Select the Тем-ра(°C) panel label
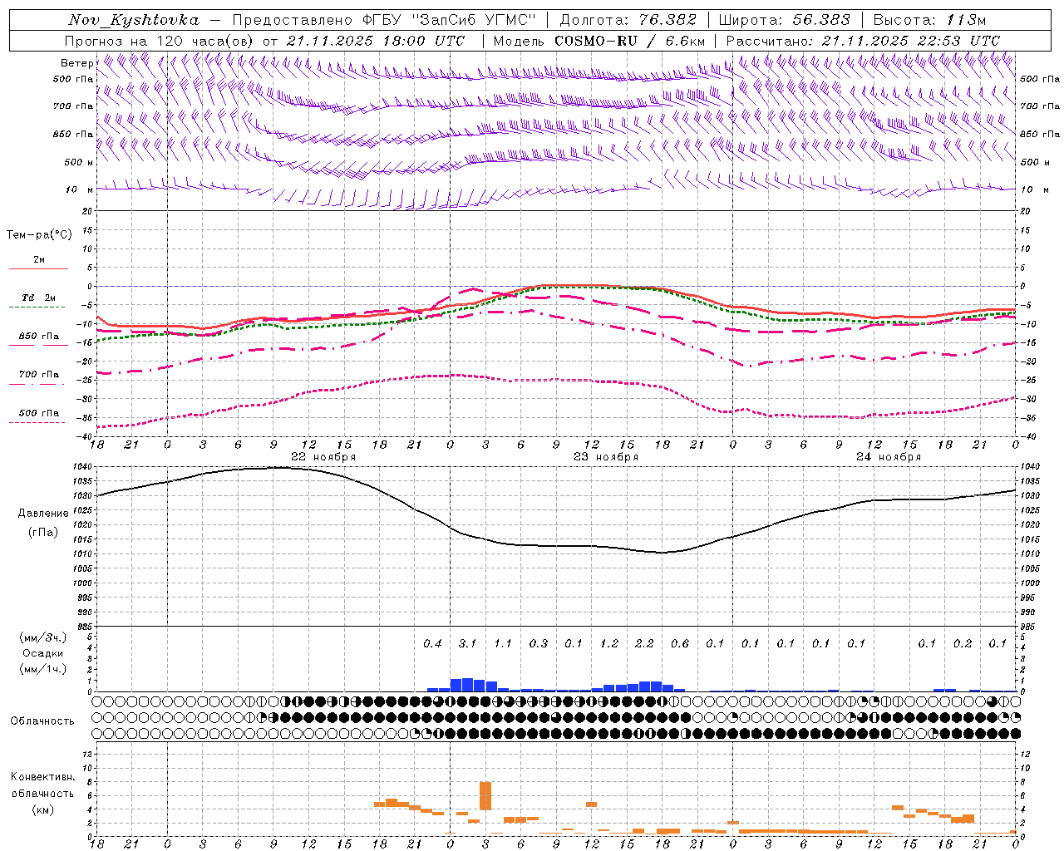1064x851 pixels. point(39,235)
